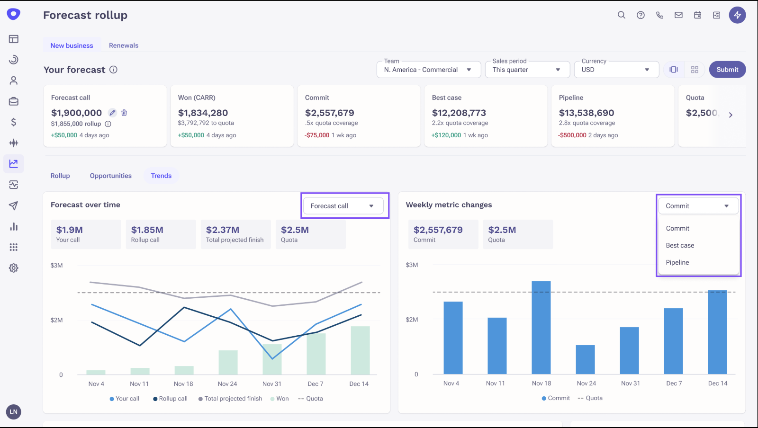Open the Forecast call chart dropdown
The image size is (758, 428).
coord(343,206)
